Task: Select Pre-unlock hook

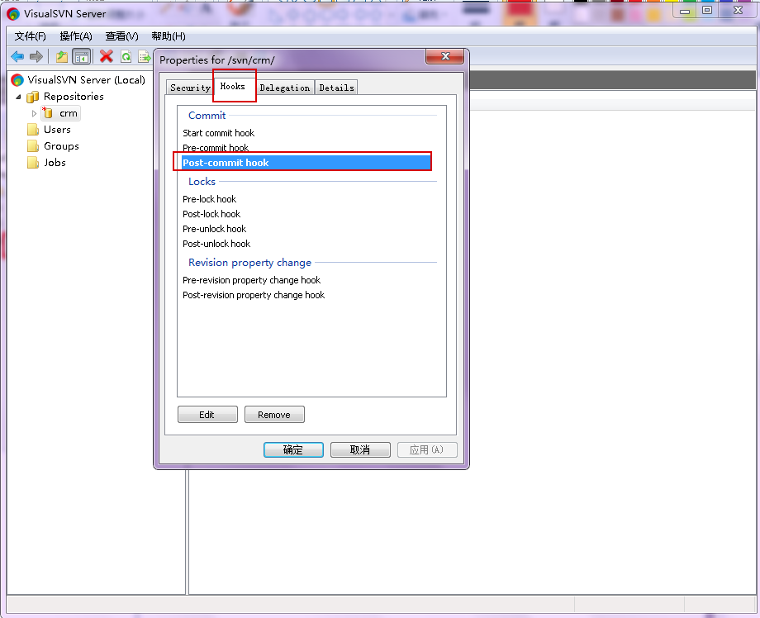Action: 214,229
